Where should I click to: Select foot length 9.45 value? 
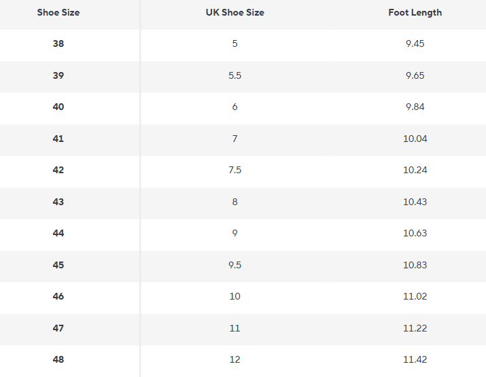415,43
